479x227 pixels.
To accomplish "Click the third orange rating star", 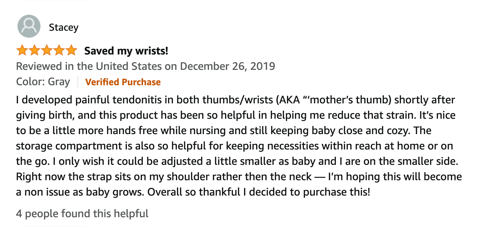I will [x=46, y=51].
